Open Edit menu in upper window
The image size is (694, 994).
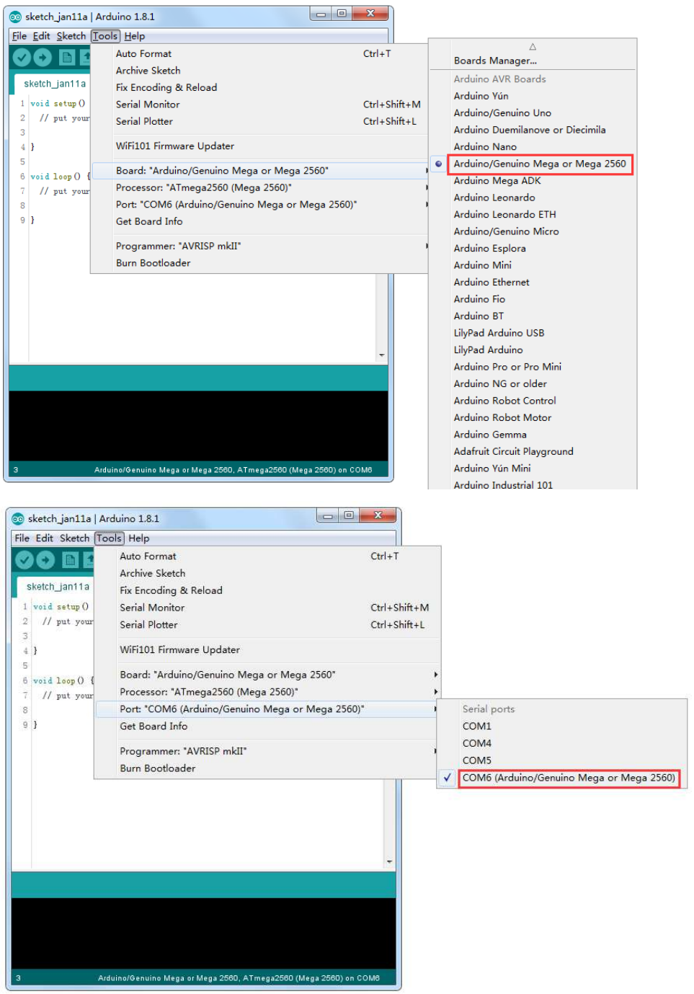[42, 36]
